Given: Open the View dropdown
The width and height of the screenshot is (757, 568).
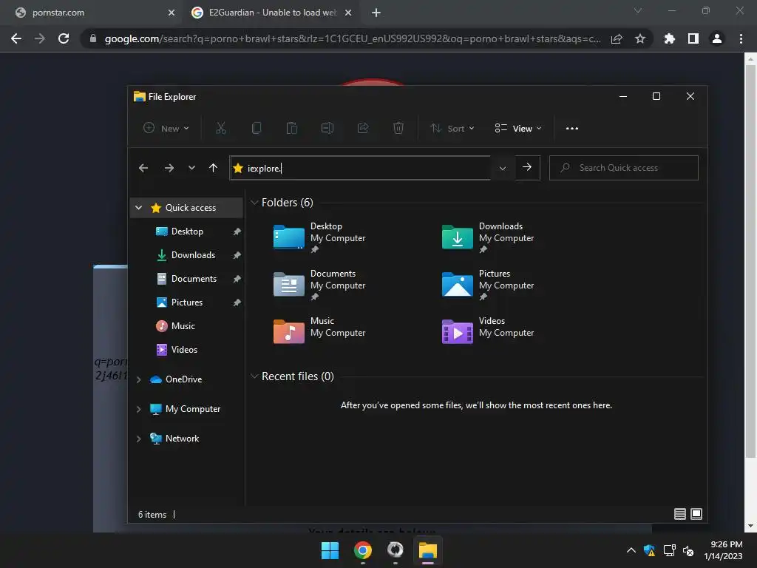Looking at the screenshot, I should [x=518, y=128].
